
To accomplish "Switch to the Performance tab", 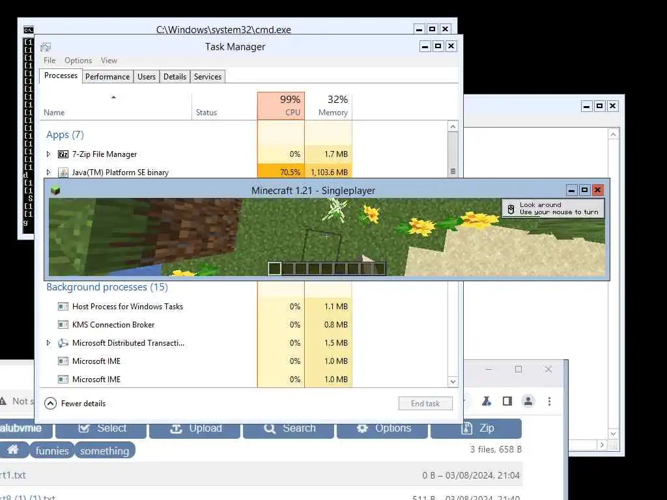I will point(107,77).
